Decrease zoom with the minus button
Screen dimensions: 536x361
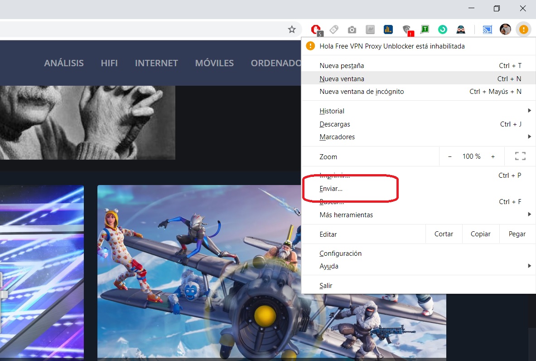[x=450, y=156]
